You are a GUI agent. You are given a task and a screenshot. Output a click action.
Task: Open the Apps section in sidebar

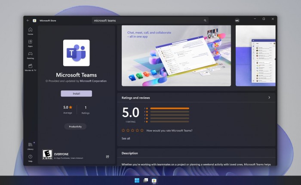click(x=30, y=43)
